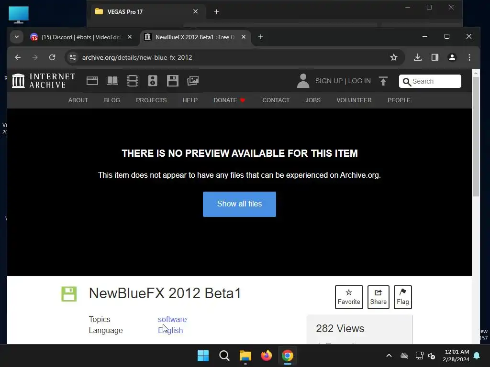This screenshot has width=490, height=367.
Task: Click the user avatar icon
Action: point(303,81)
